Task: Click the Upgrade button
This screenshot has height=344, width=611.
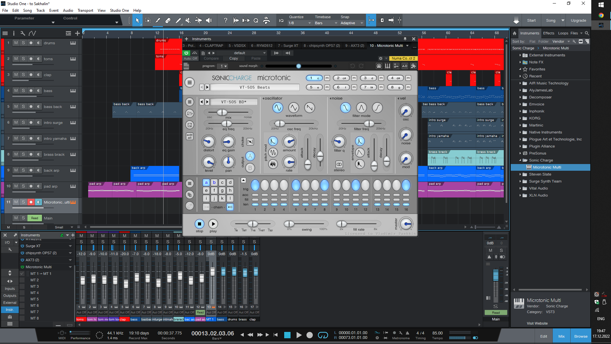Action: [578, 20]
